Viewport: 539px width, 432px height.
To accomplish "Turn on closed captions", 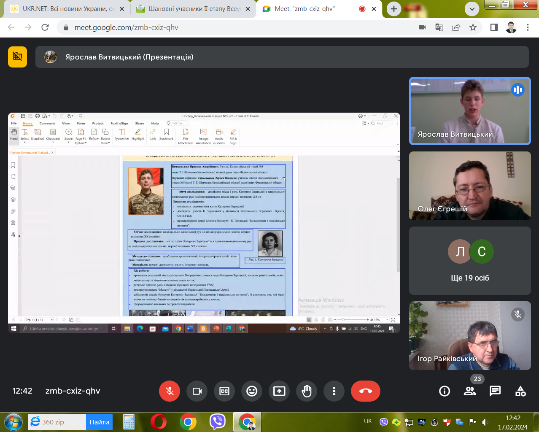I will [224, 391].
